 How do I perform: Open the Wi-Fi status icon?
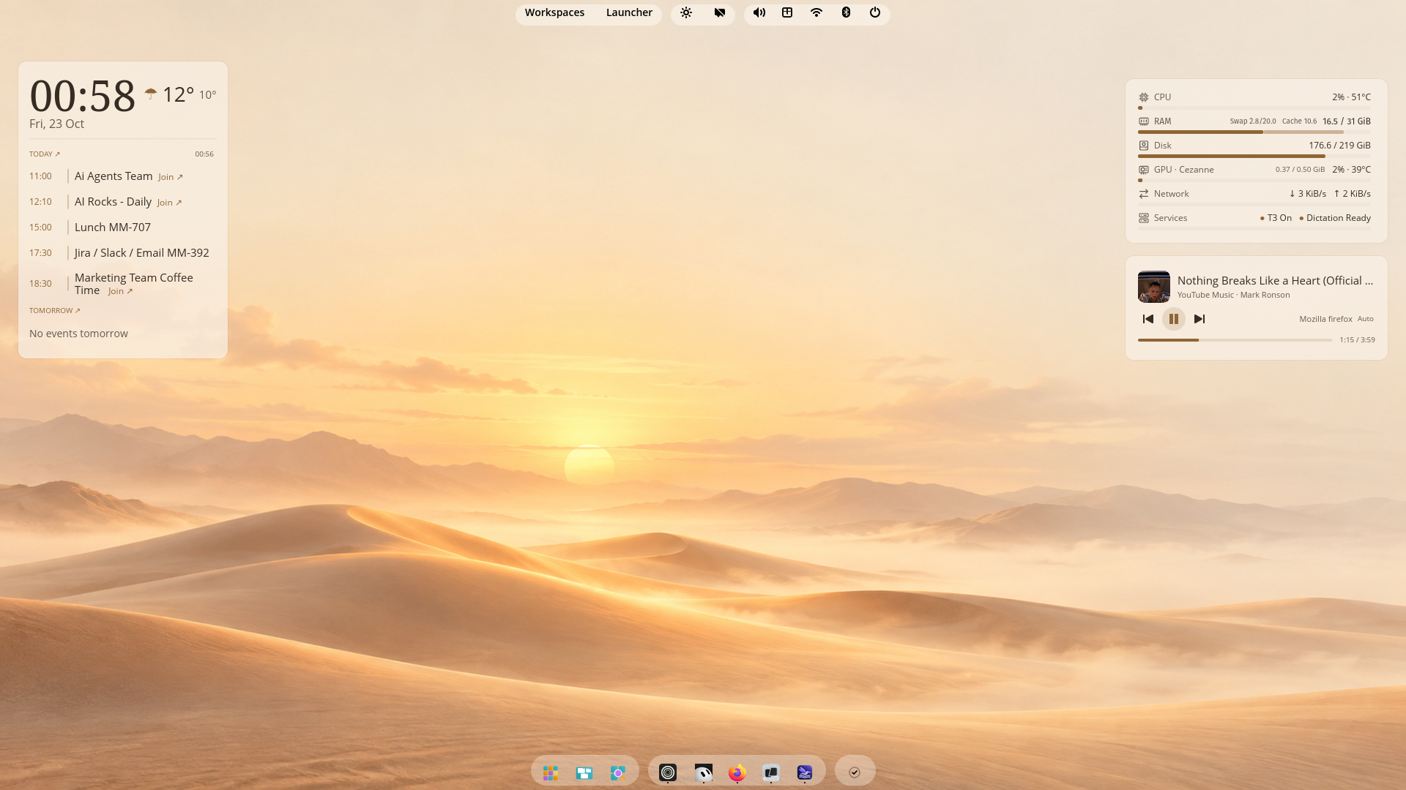[x=817, y=12]
